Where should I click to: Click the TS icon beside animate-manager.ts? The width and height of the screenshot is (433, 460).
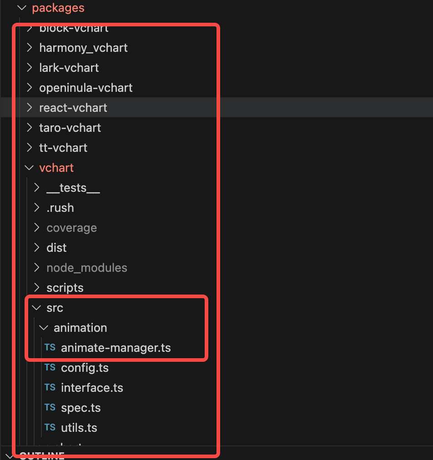50,347
